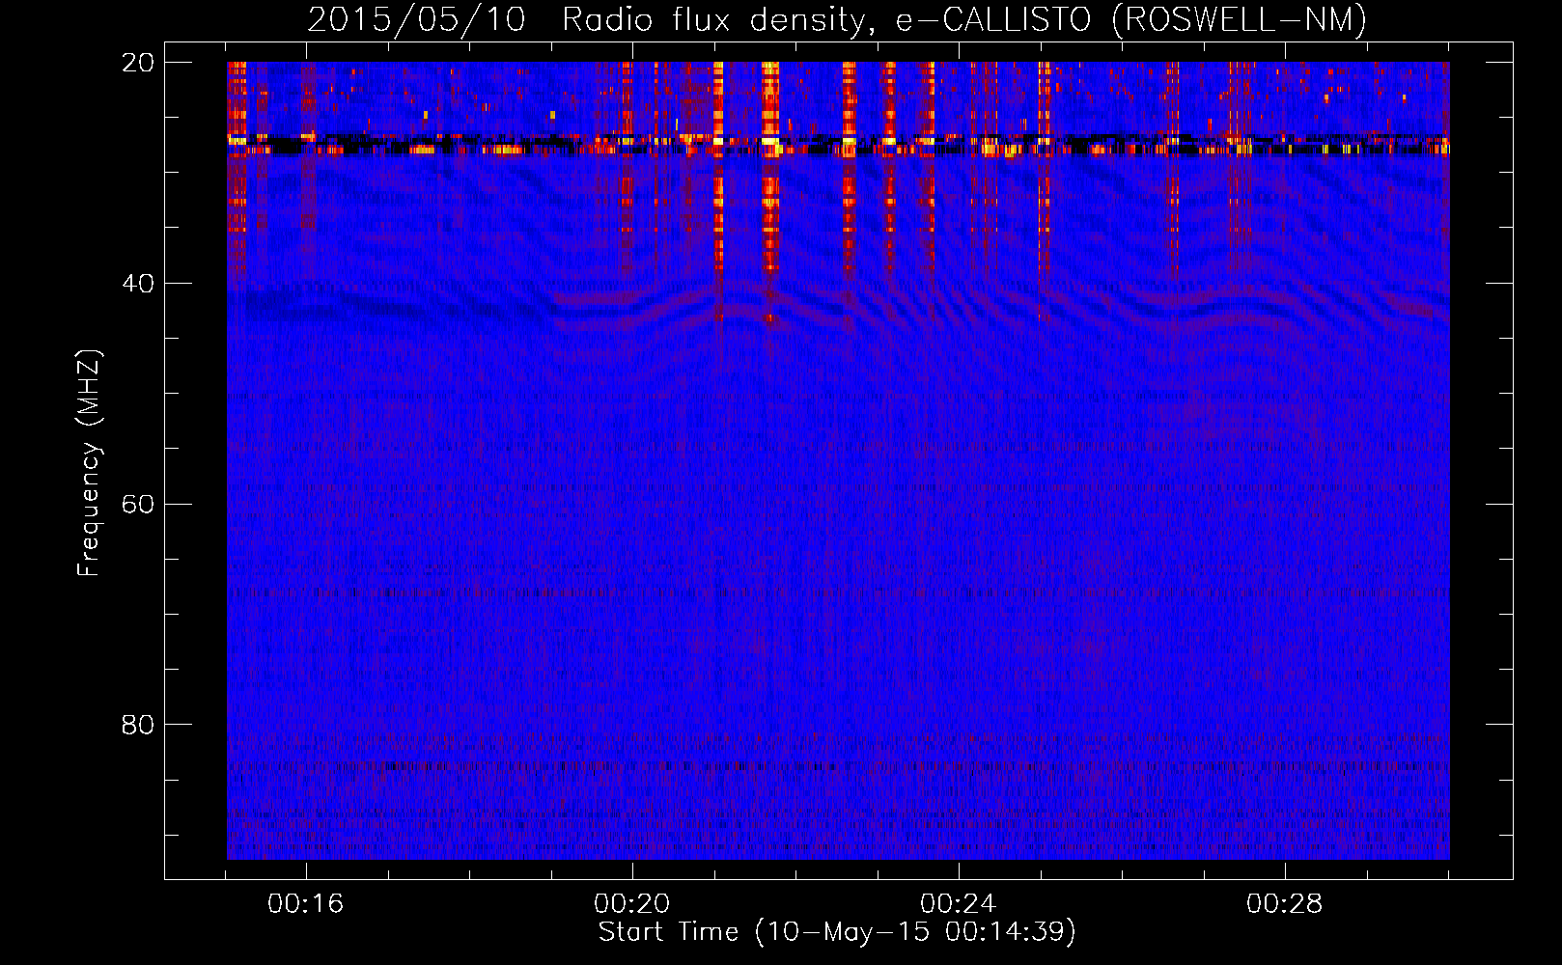Image resolution: width=1562 pixels, height=965 pixels.
Task: Click the frequency tick label '80'
Action: (138, 725)
